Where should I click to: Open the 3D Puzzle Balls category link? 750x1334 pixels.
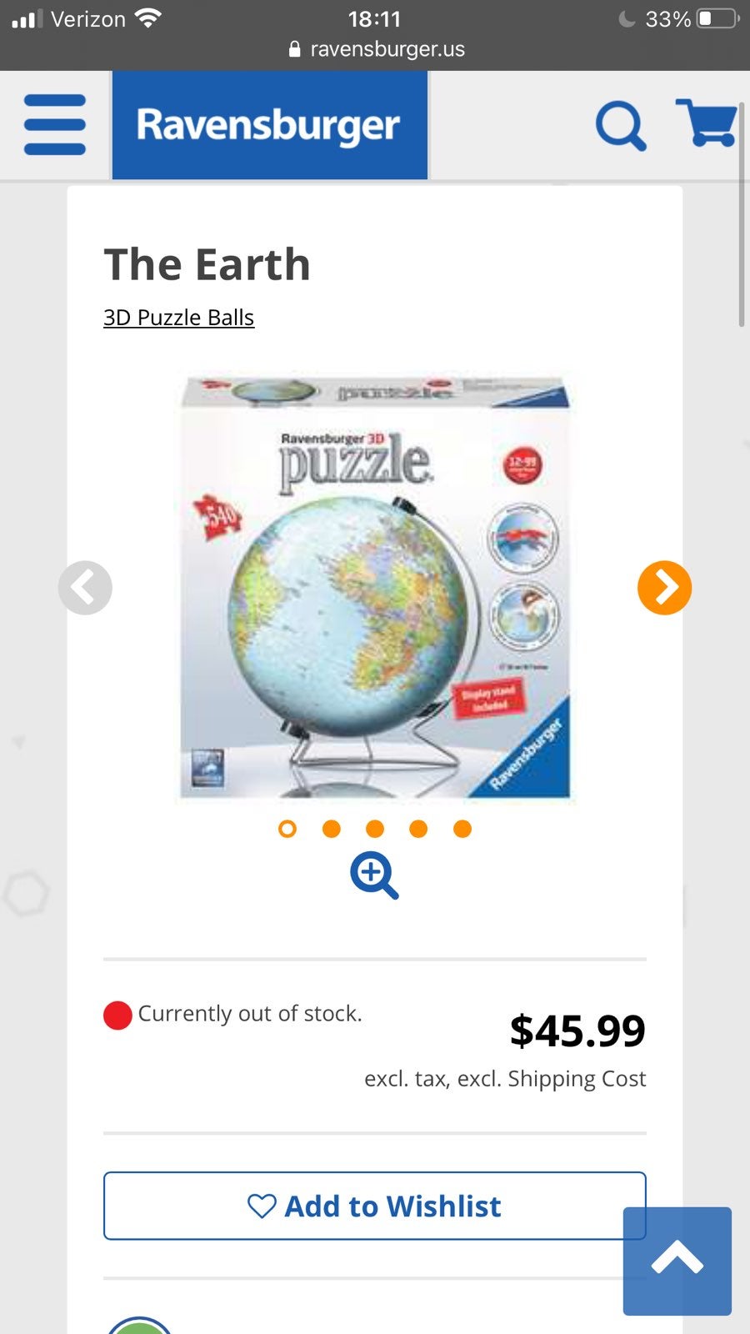tap(178, 318)
